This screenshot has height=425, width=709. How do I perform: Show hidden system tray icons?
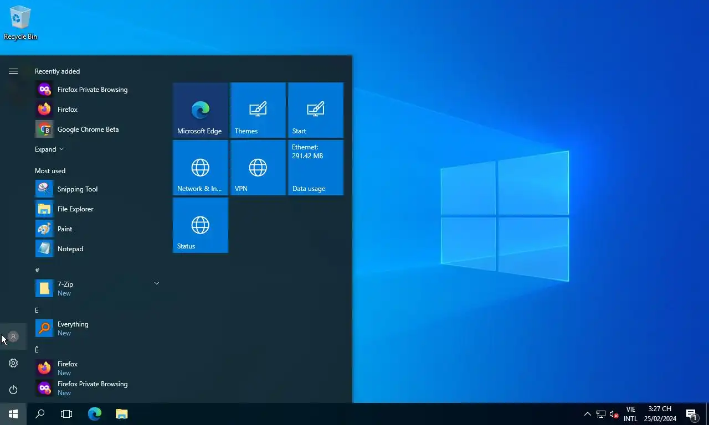click(588, 414)
